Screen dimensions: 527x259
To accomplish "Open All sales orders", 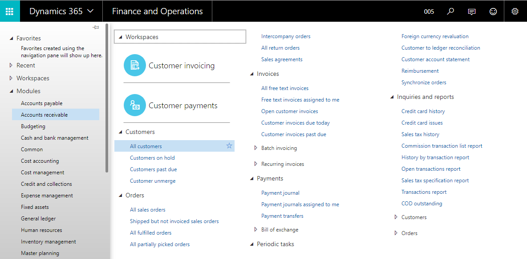I will click(147, 210).
